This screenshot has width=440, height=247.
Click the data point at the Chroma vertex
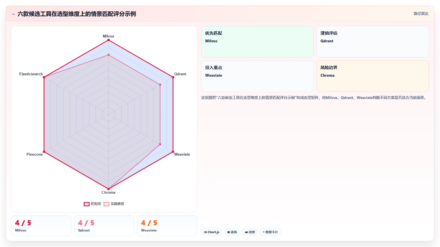(109, 189)
